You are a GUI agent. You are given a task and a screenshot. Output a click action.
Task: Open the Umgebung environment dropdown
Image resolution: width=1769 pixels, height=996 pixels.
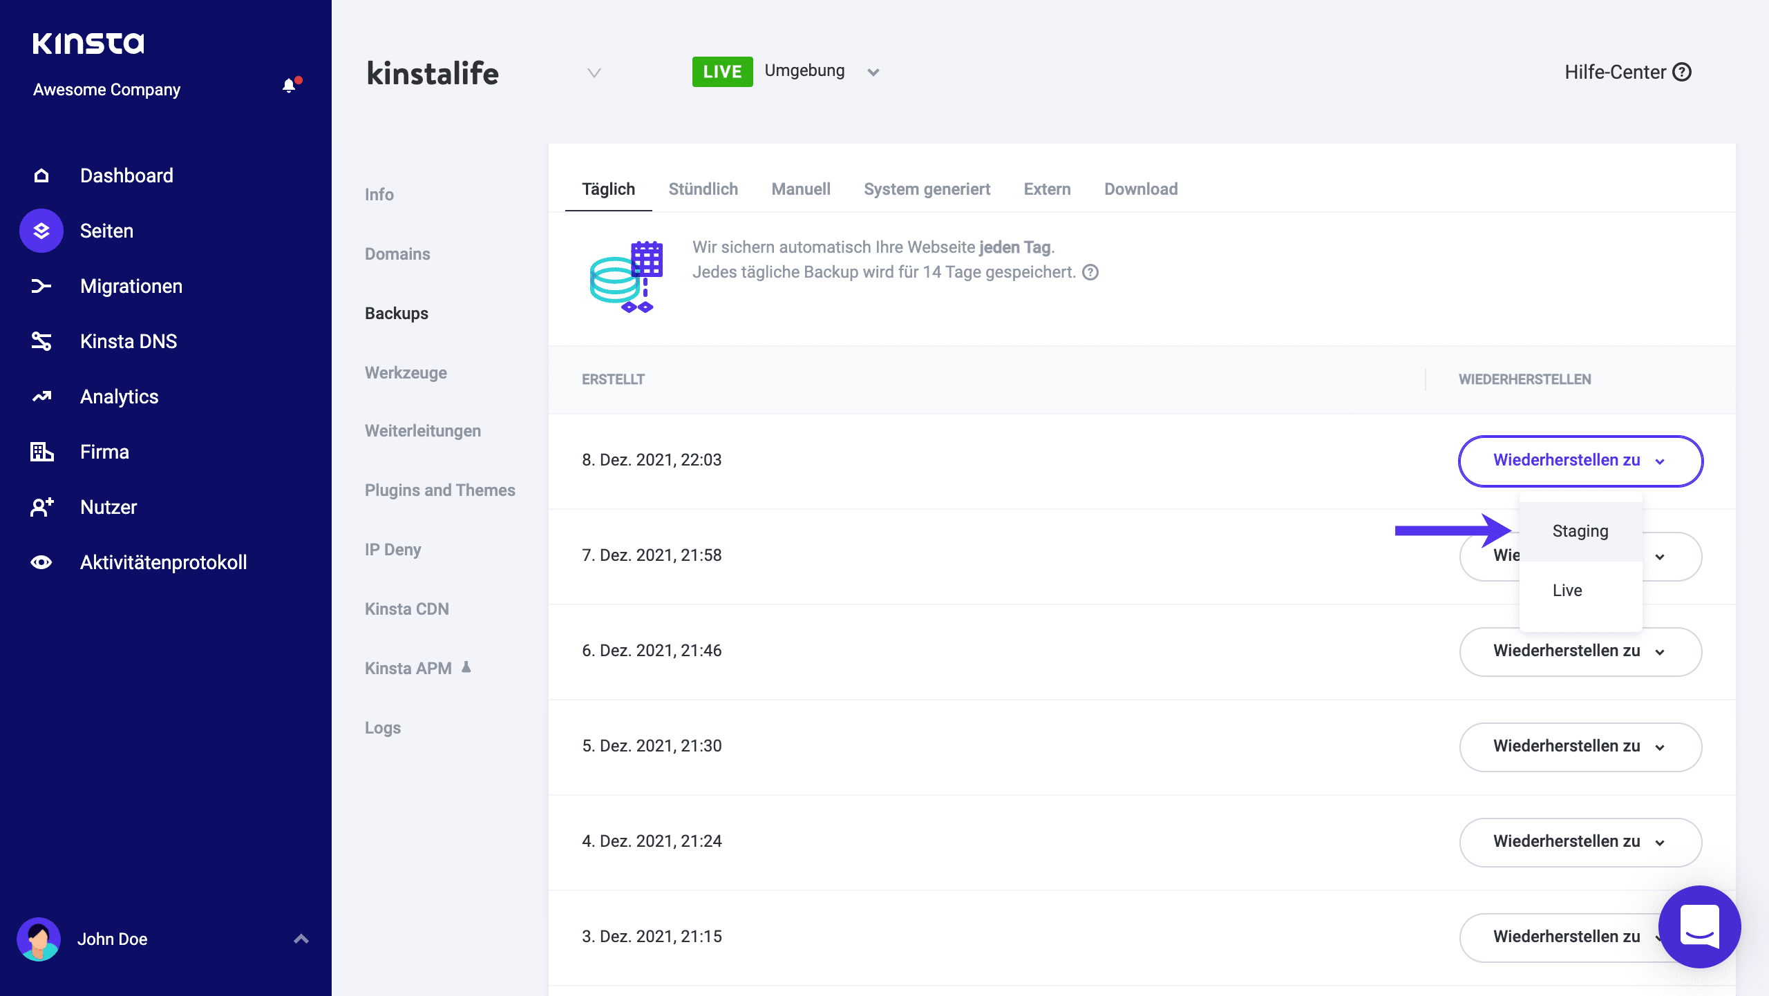pos(873,72)
